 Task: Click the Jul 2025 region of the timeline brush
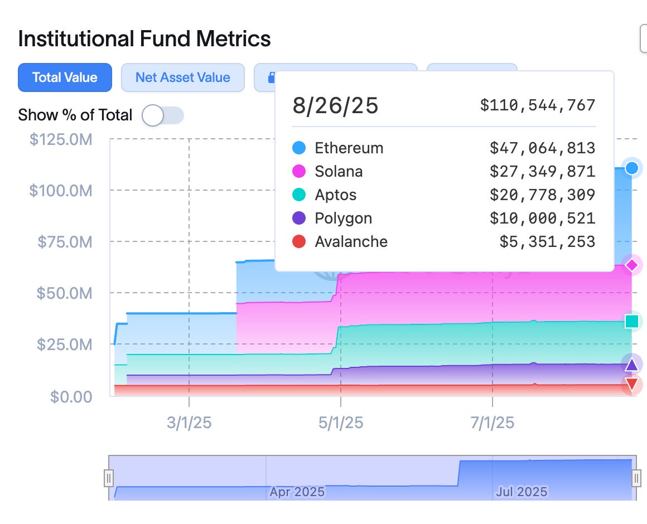pos(522,491)
